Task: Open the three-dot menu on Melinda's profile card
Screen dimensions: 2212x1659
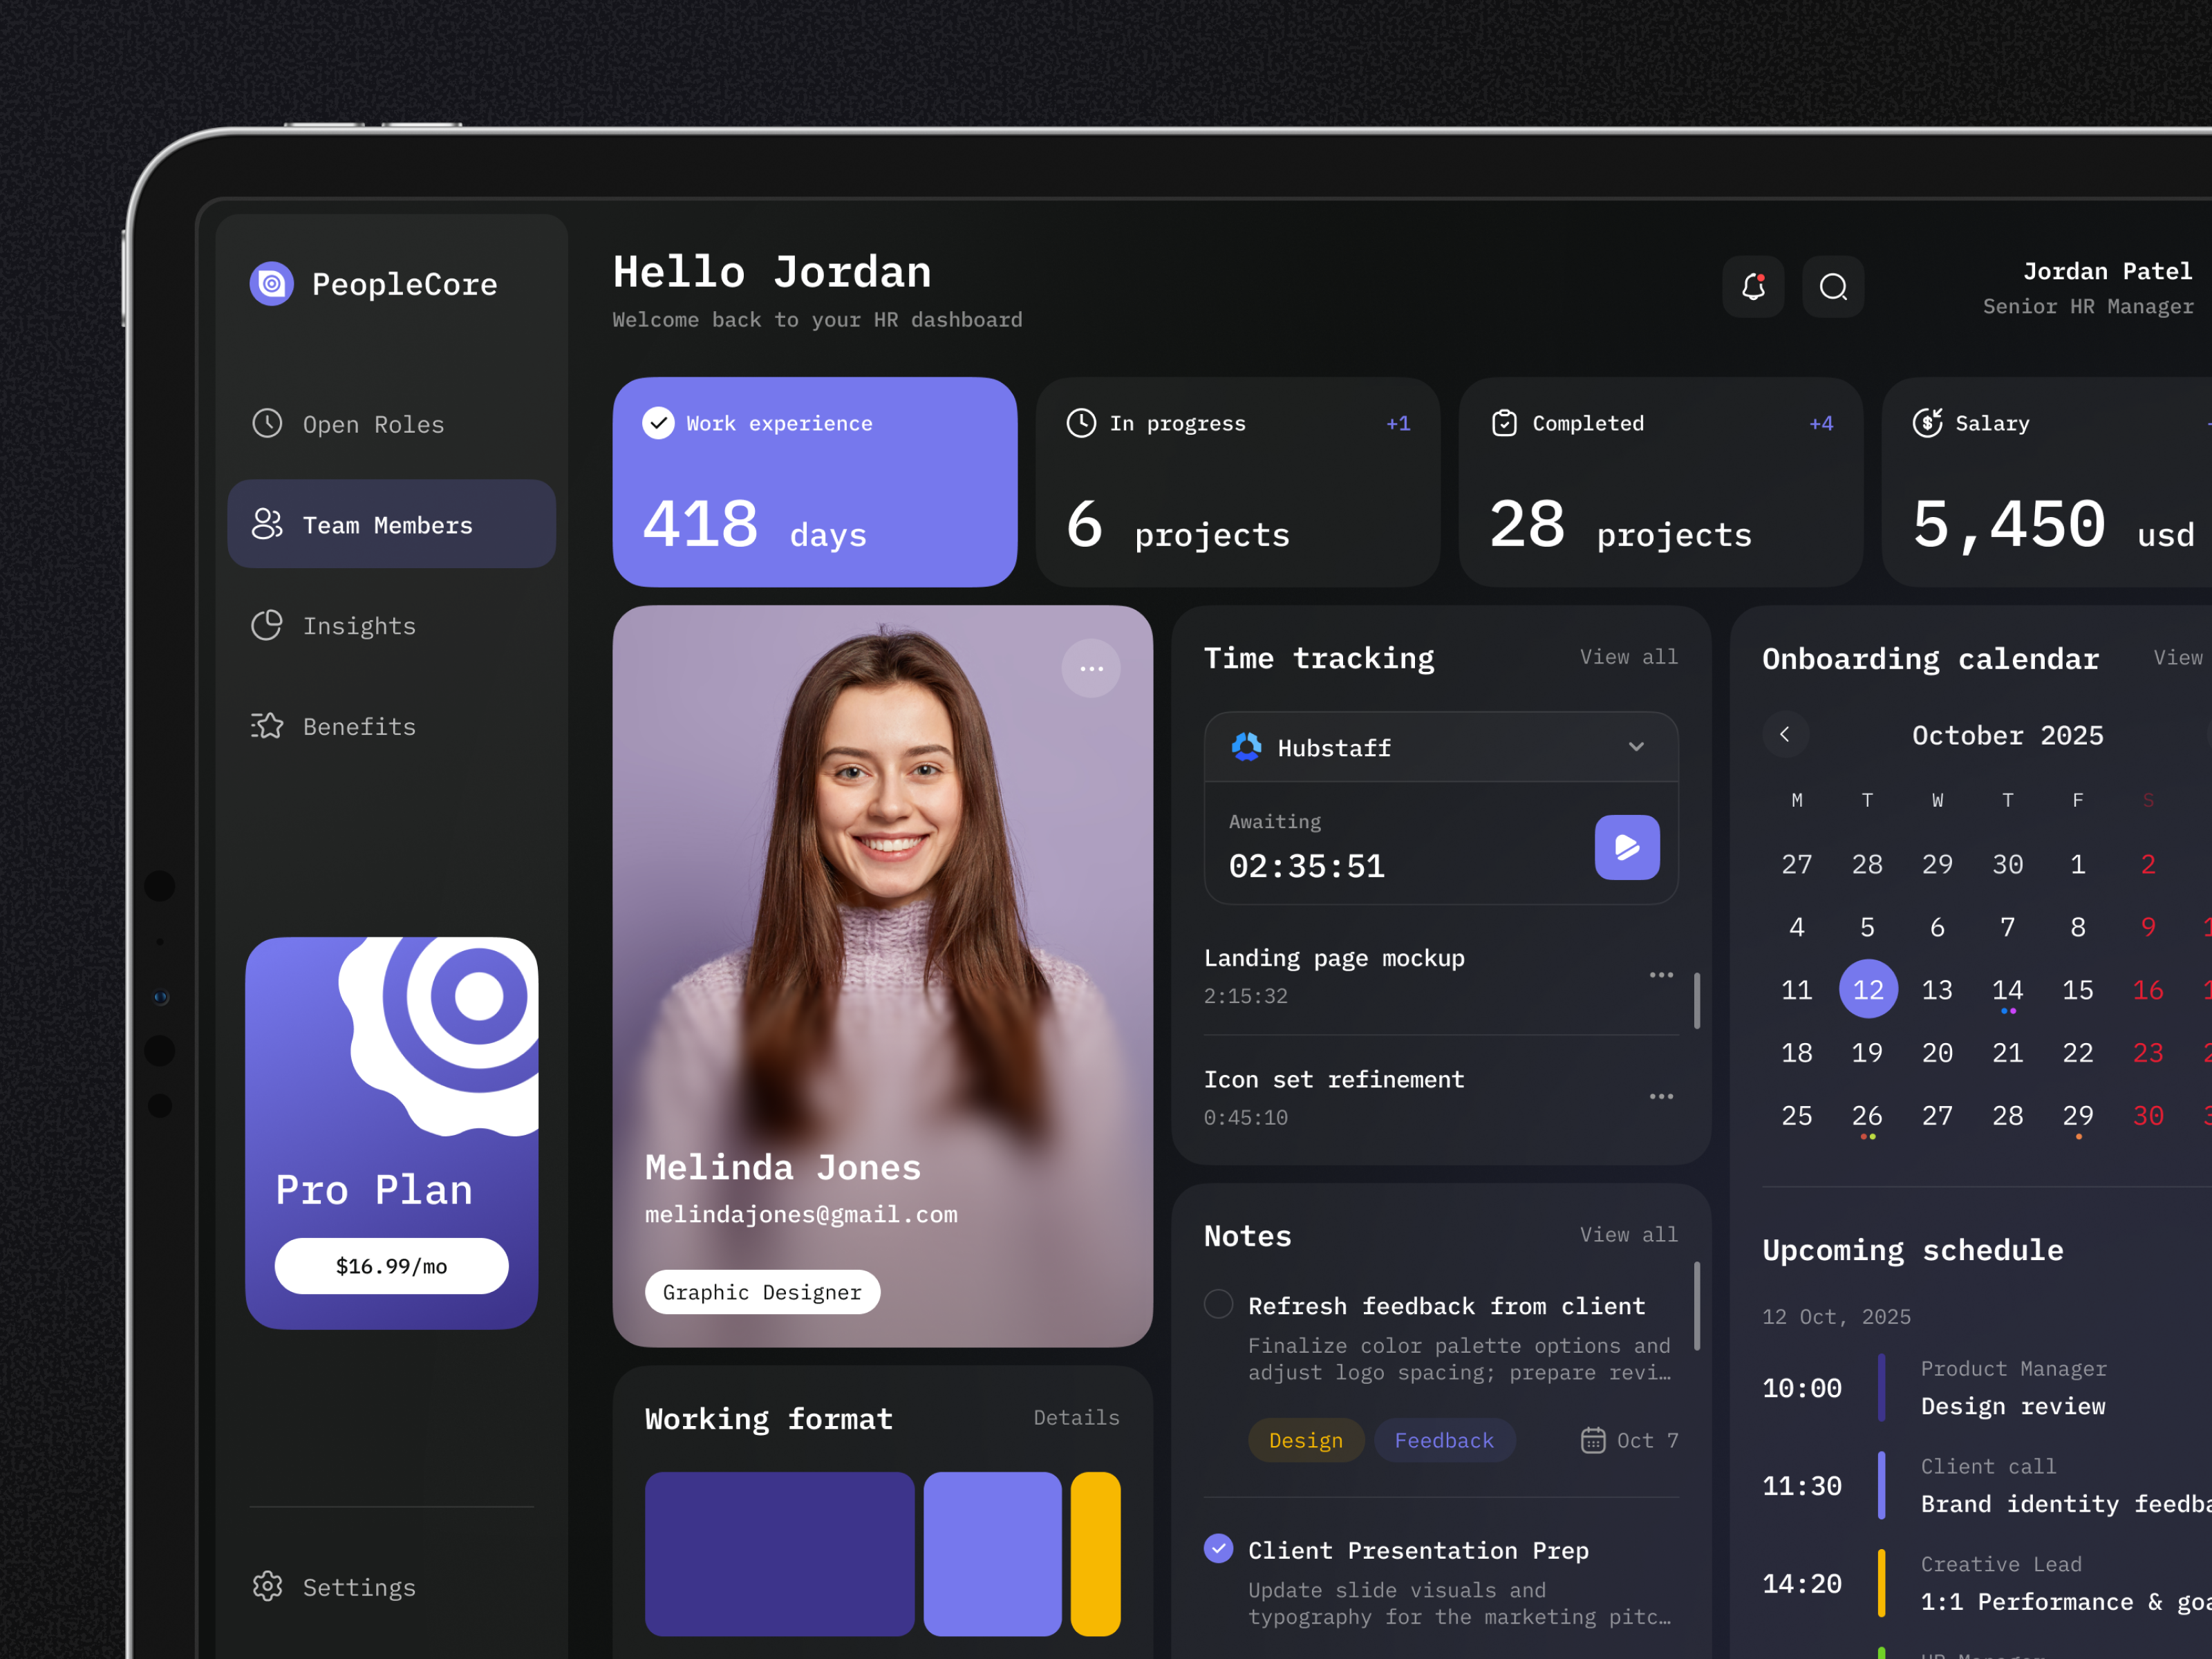Action: pyautogui.click(x=1091, y=668)
